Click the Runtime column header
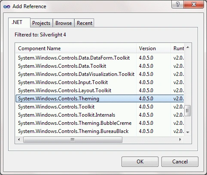The height and width of the screenshot is (175, 207). 177,48
